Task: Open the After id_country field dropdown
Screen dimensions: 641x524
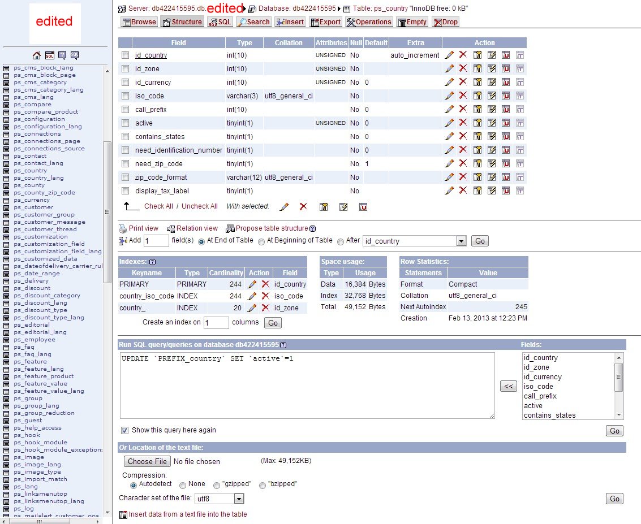Action: pos(415,241)
